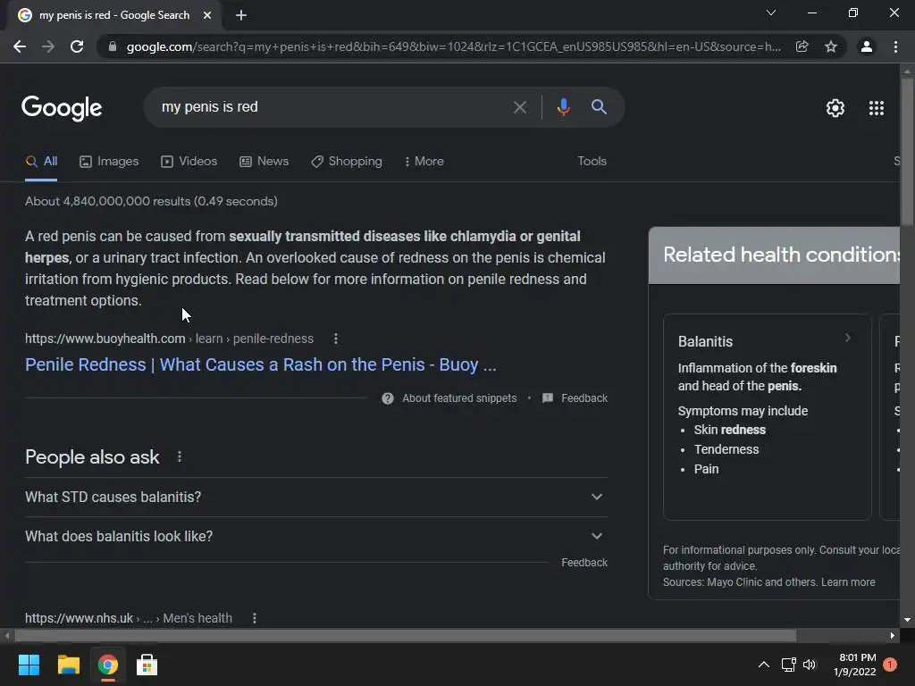Open Microsoft Store from taskbar

pos(147,665)
